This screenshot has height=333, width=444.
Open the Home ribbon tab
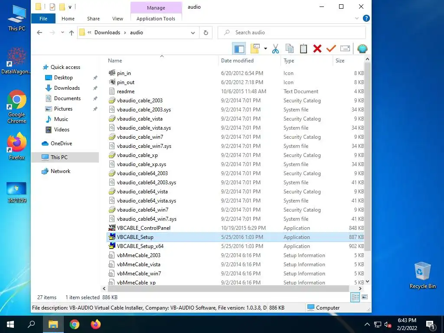pos(68,19)
